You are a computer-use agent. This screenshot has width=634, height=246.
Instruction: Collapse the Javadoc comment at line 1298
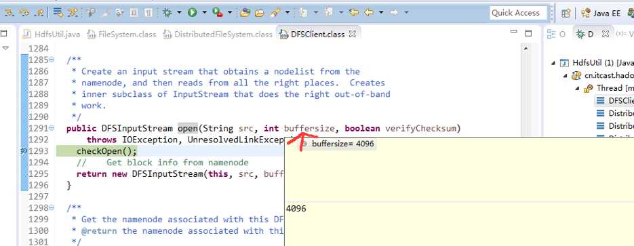click(52, 208)
